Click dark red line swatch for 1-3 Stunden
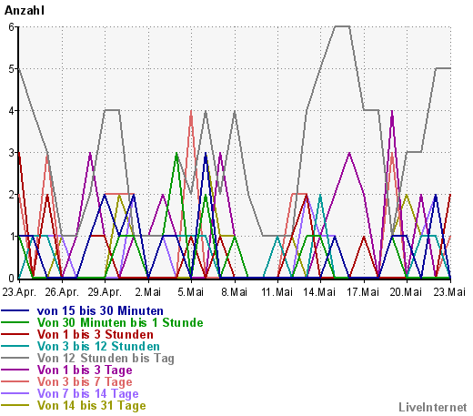The image size is (473, 416). [x=15, y=334]
